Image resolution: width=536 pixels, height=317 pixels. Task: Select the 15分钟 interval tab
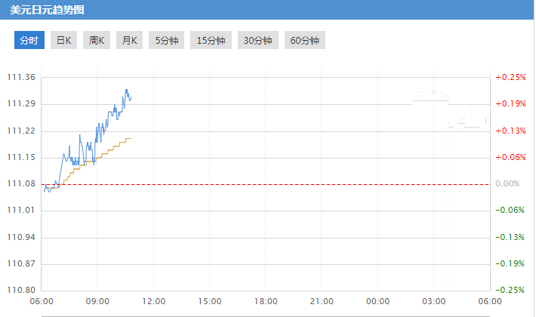pyautogui.click(x=211, y=41)
